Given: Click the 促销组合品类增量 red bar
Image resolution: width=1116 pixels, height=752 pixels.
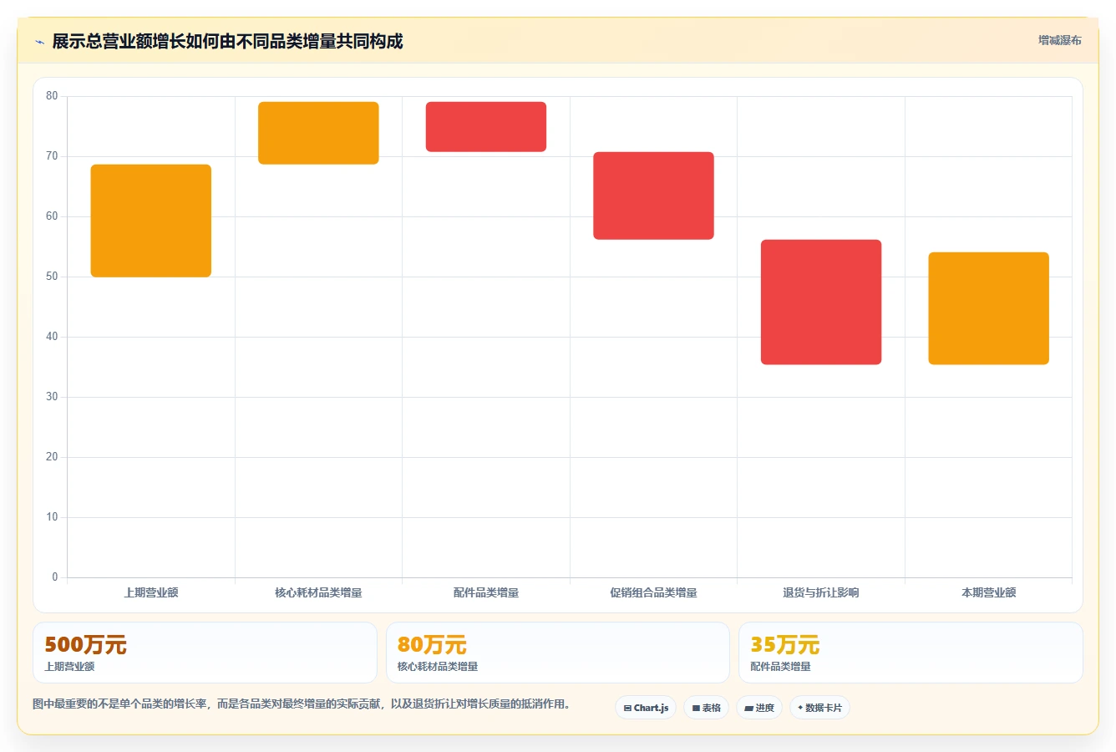Looking at the screenshot, I should pos(653,196).
